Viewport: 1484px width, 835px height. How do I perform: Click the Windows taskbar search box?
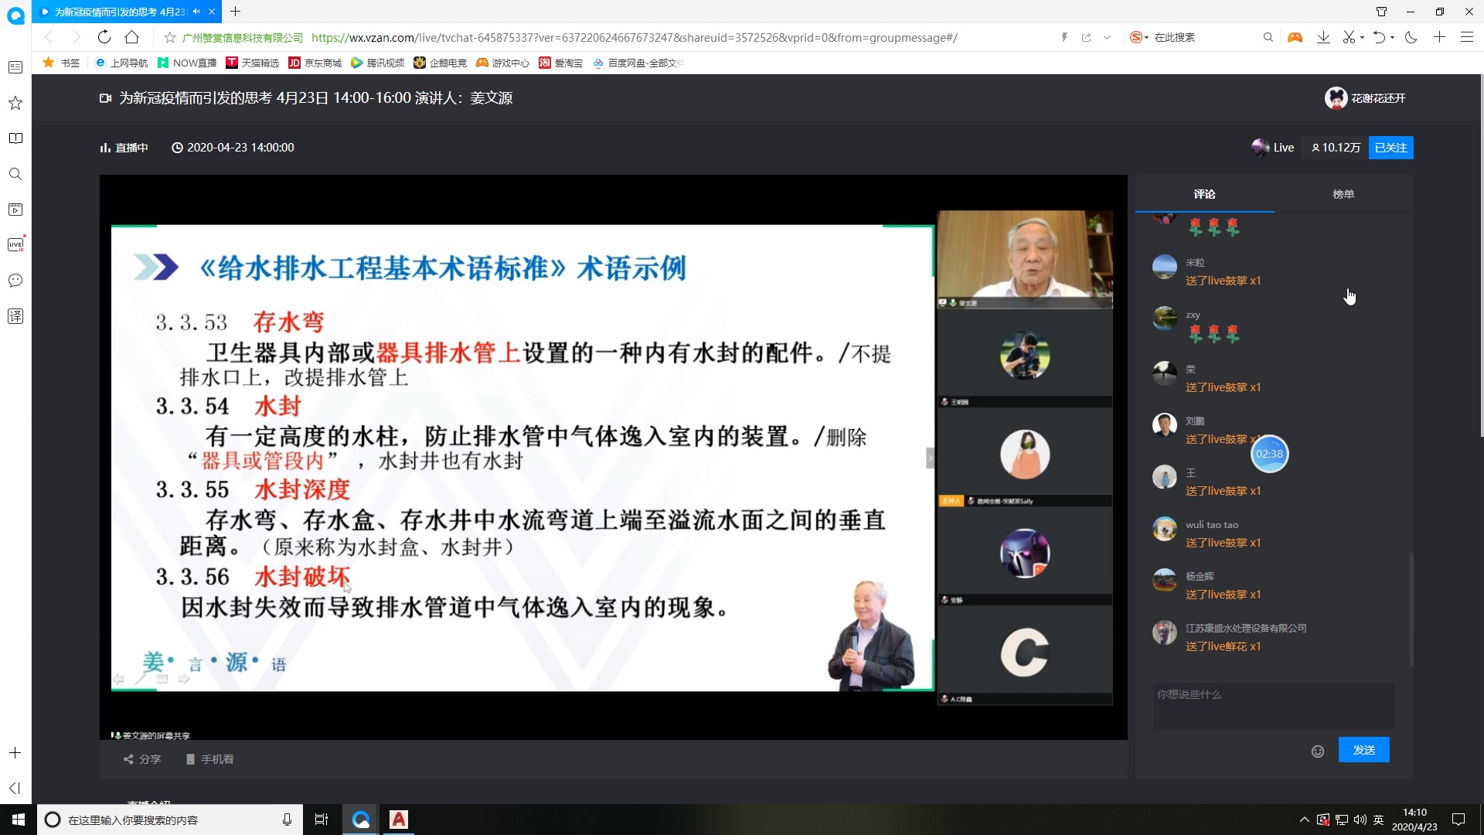tap(170, 820)
